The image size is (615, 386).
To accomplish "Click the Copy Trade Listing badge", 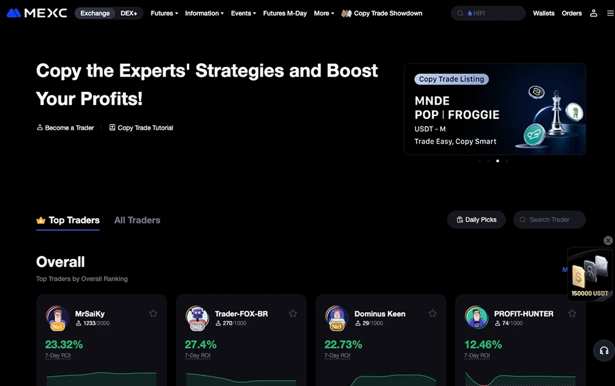I will click(451, 79).
